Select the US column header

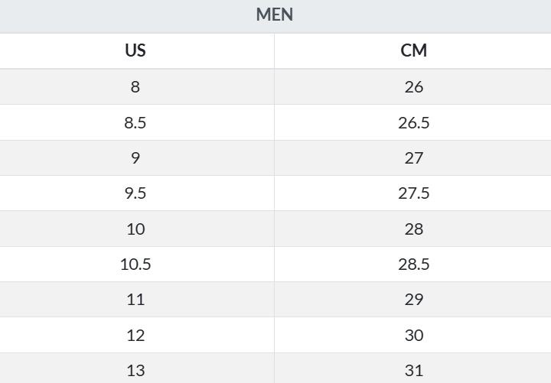coord(135,50)
